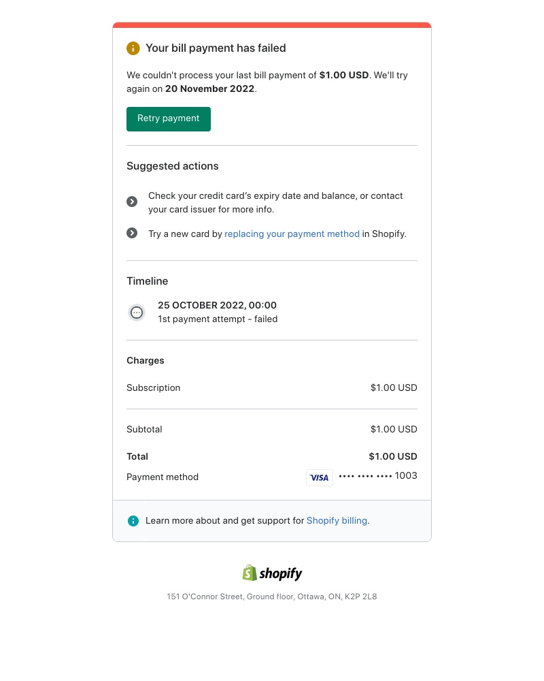Click the Charges section heading

tap(145, 360)
